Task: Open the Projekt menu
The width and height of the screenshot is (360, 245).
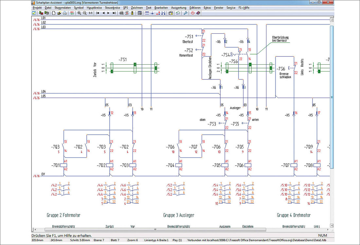Action: (37, 8)
